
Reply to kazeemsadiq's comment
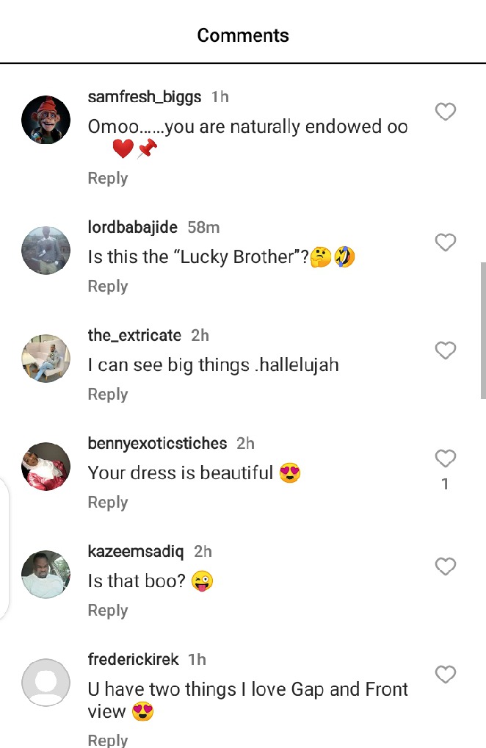[x=108, y=610]
